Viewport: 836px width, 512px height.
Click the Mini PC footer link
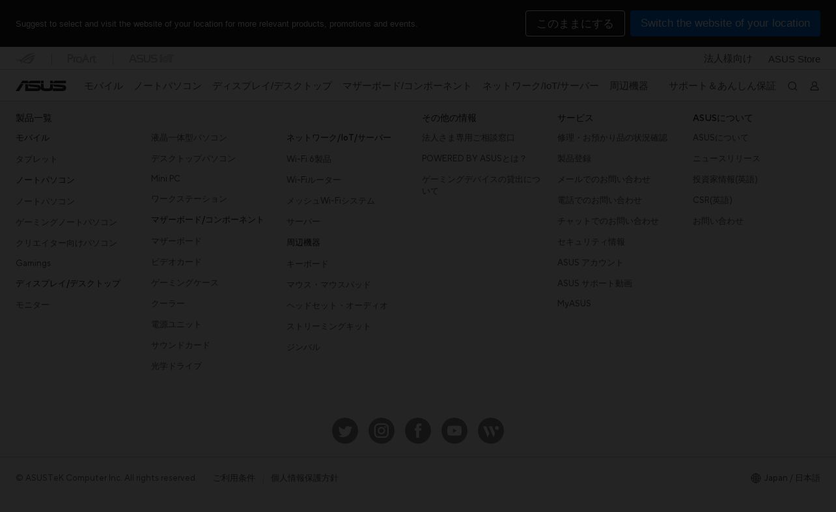(x=165, y=179)
